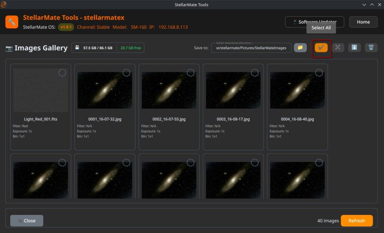
Task: Click the orange wrench StellarMate logo
Action: [12, 22]
